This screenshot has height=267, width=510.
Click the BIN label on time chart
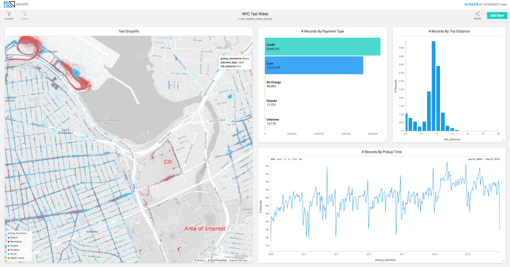click(273, 159)
